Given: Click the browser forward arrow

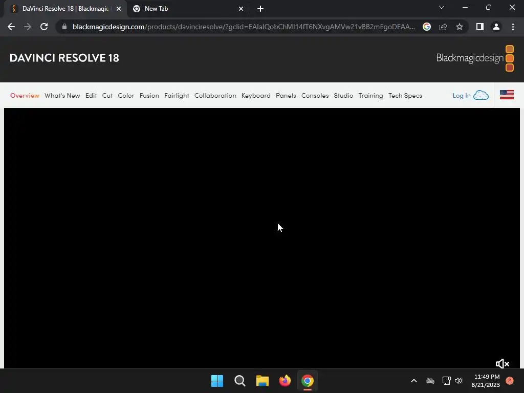Looking at the screenshot, I should point(28,27).
